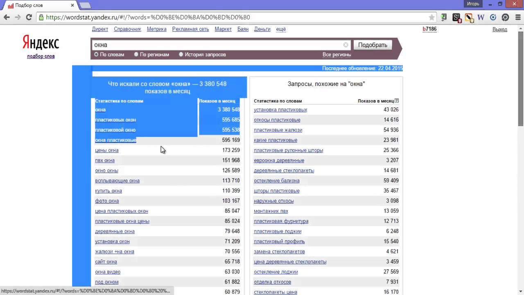
Task: Open the купить окна query link
Action: click(x=108, y=191)
